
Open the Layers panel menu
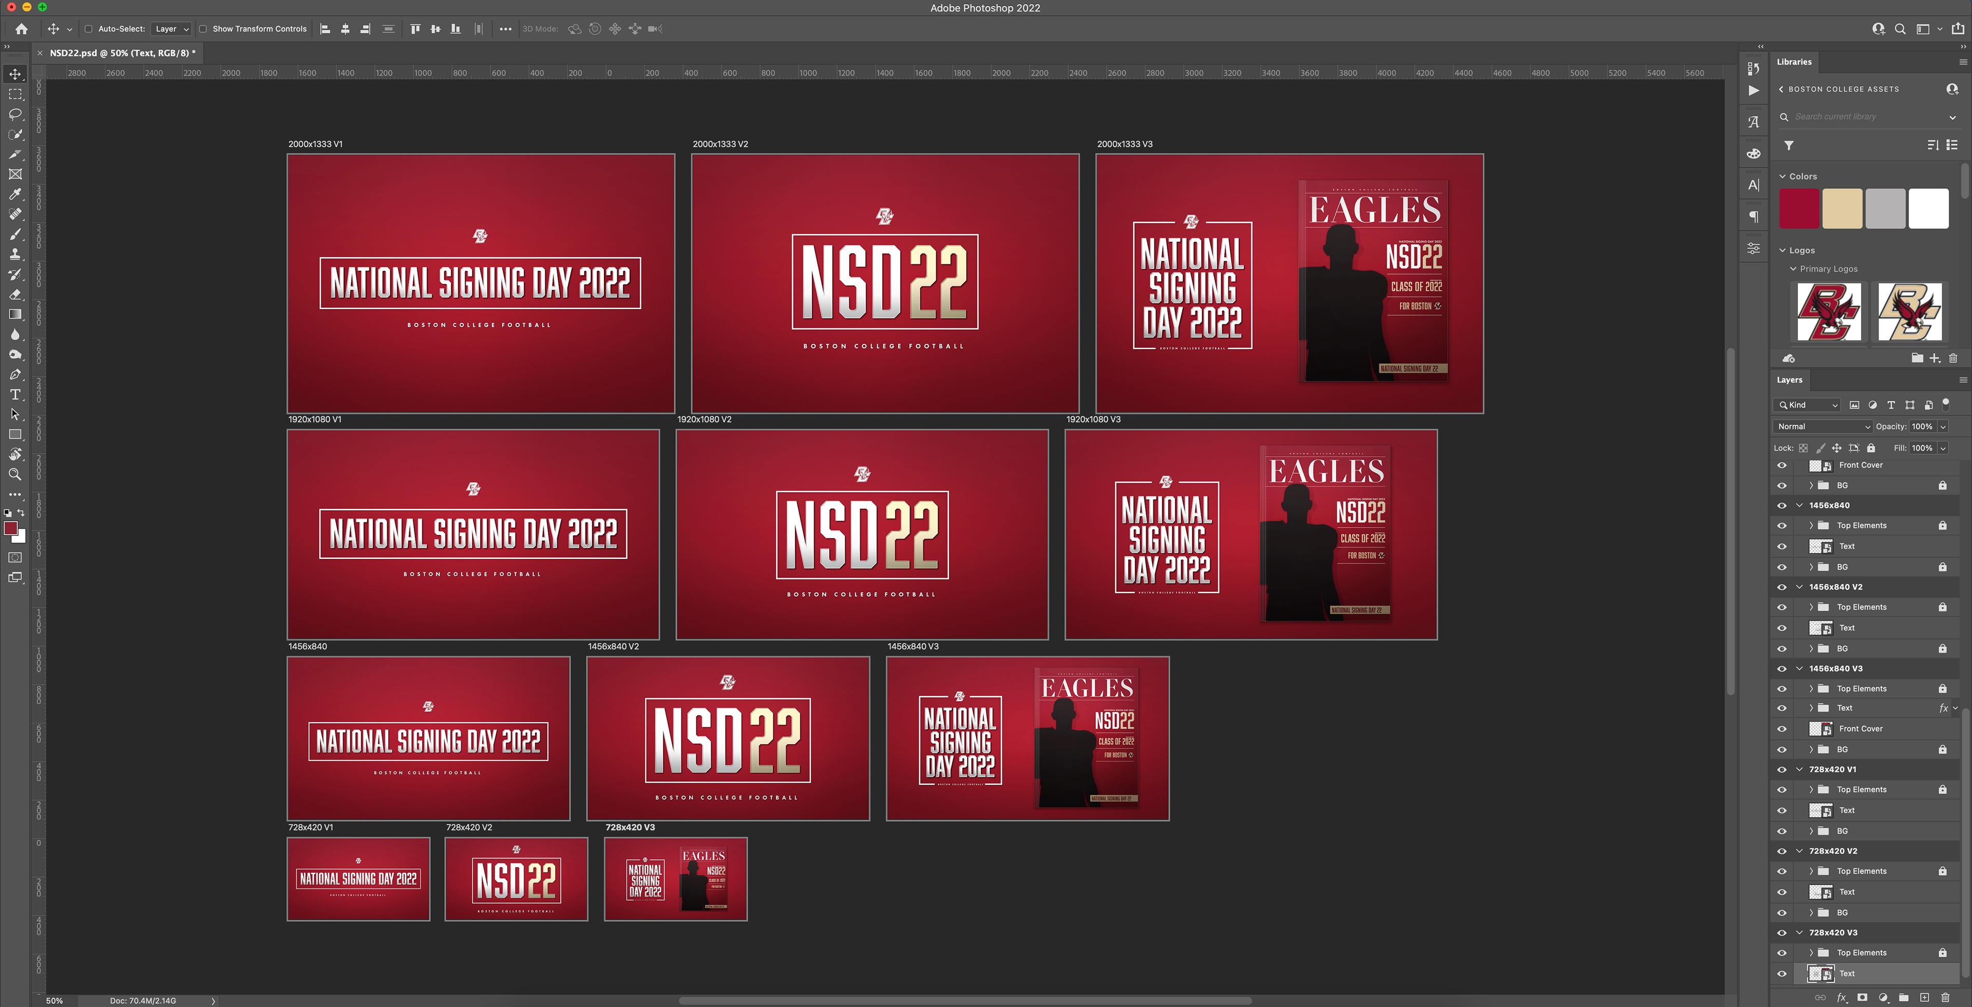point(1963,380)
